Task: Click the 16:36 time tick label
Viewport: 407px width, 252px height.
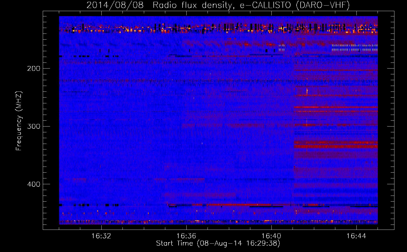Action: pos(186,236)
